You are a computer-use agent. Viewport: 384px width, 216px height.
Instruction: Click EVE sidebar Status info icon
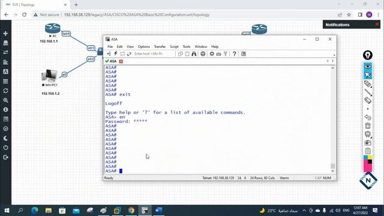(5, 110)
